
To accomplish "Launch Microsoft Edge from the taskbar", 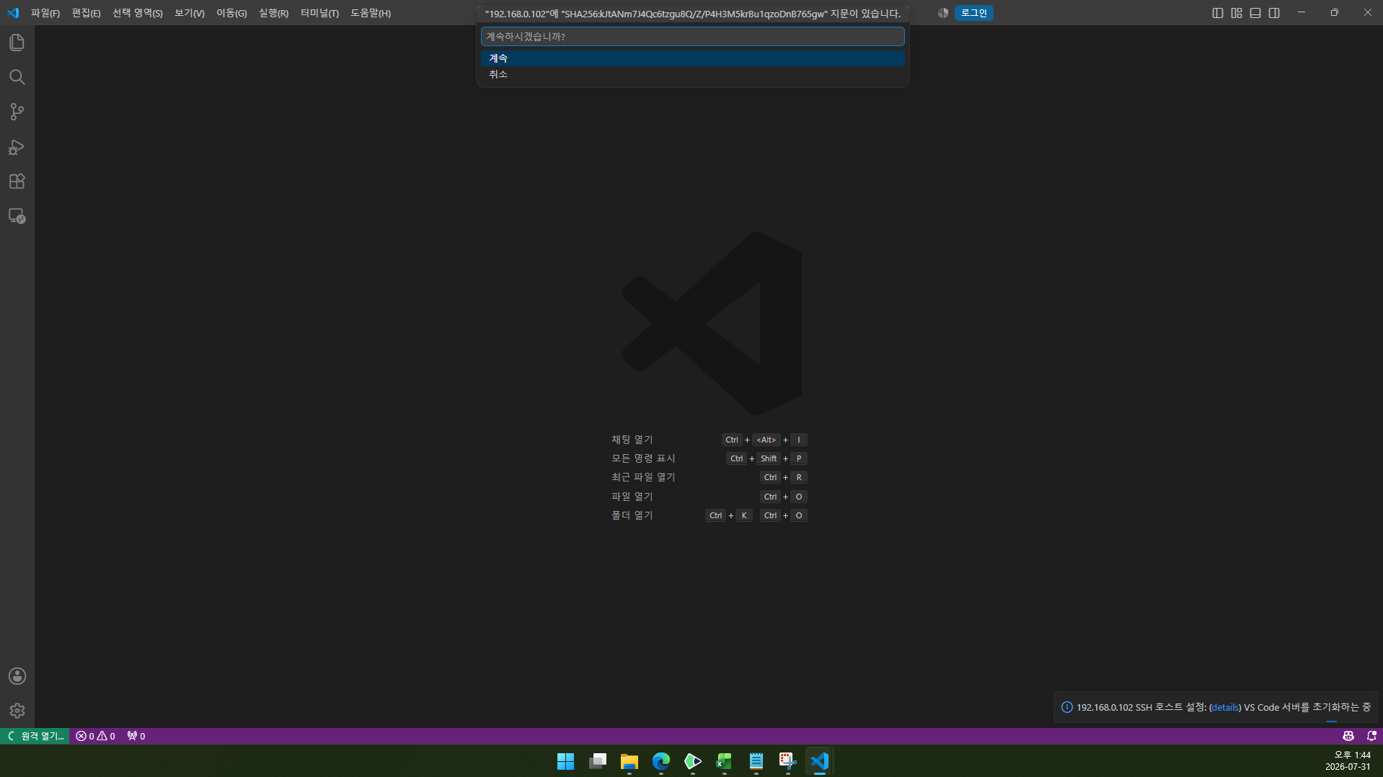I will pos(661,761).
